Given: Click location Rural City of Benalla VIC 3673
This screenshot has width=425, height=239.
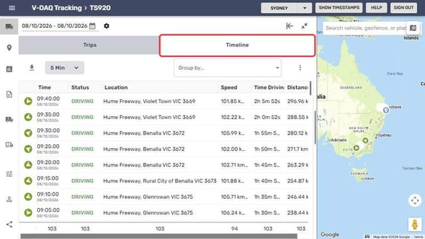Looking at the screenshot, I should click(159, 181).
